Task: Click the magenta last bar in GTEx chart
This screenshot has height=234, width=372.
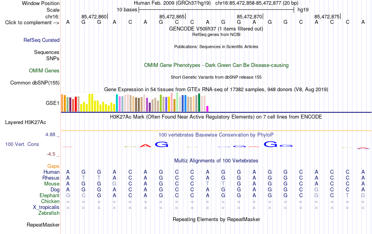Action: [x=208, y=109]
